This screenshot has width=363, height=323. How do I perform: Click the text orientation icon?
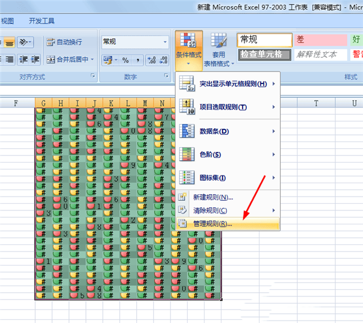point(25,42)
